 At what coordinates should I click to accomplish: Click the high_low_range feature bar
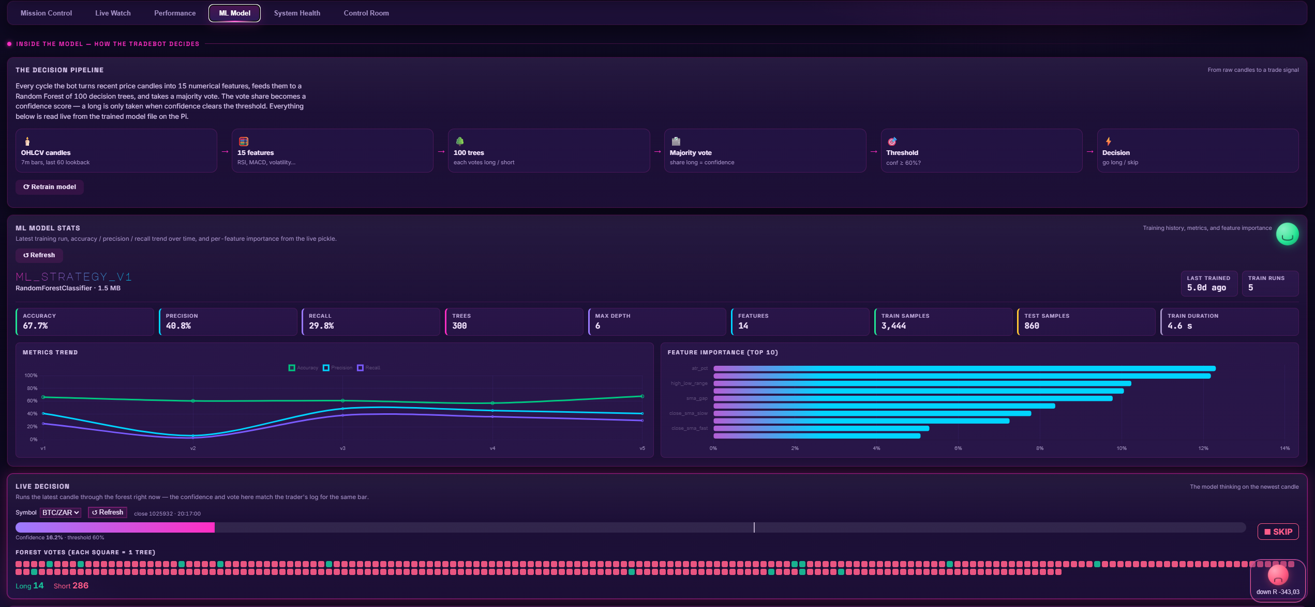922,383
